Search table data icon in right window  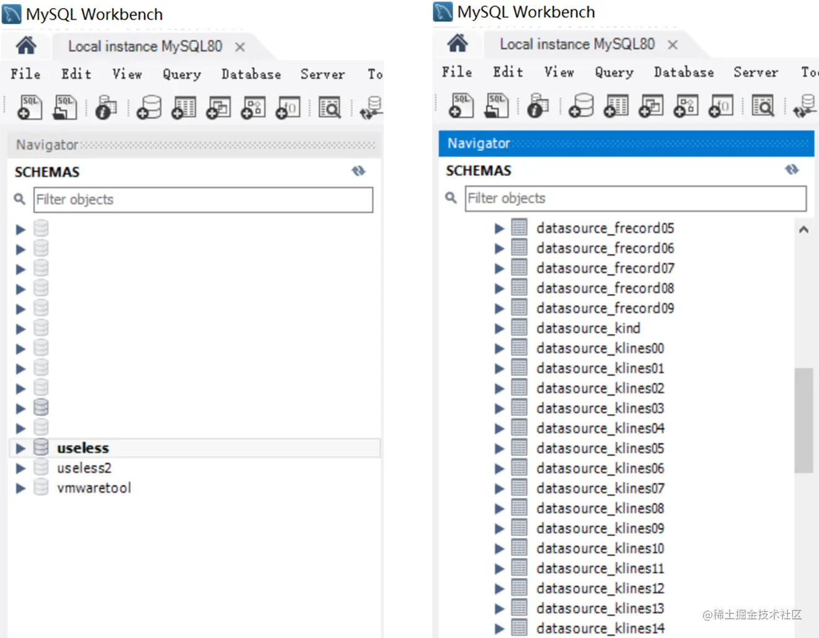(763, 105)
